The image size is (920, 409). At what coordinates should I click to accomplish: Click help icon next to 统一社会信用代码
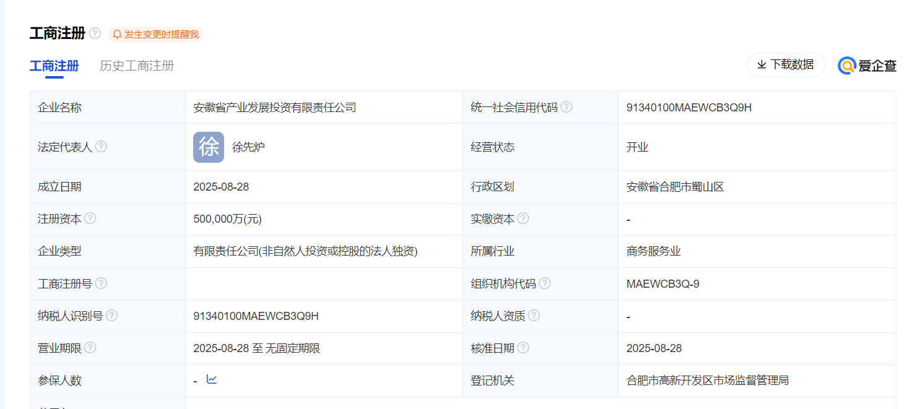[x=566, y=107]
